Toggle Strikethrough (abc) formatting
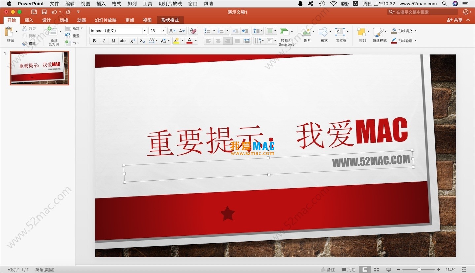Screen dimensions: 475x273 tap(123, 41)
